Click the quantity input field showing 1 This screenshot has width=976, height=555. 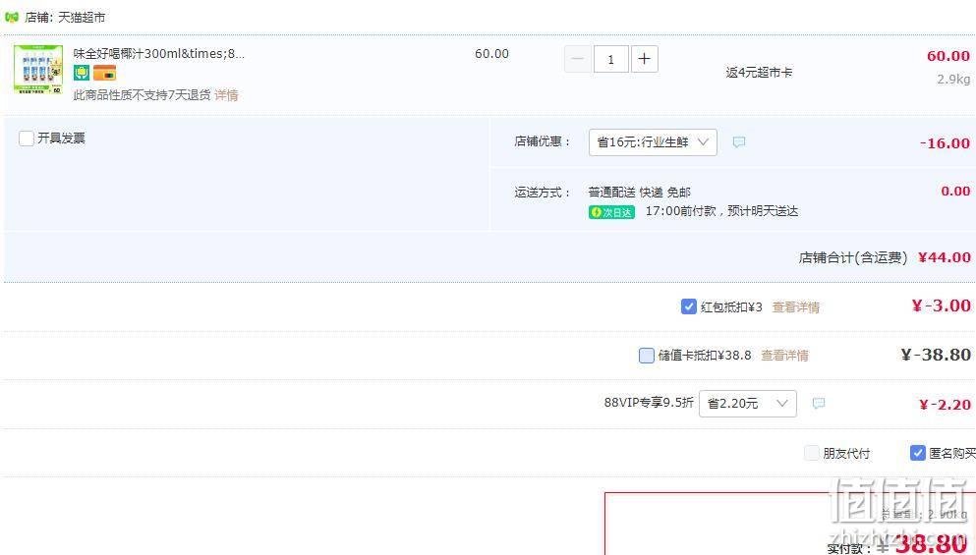(x=610, y=59)
